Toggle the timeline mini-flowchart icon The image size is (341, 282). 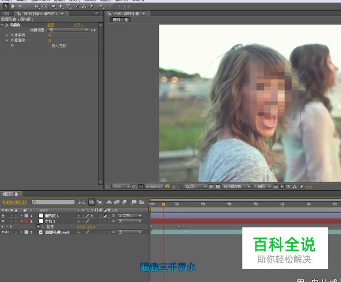(x=81, y=202)
